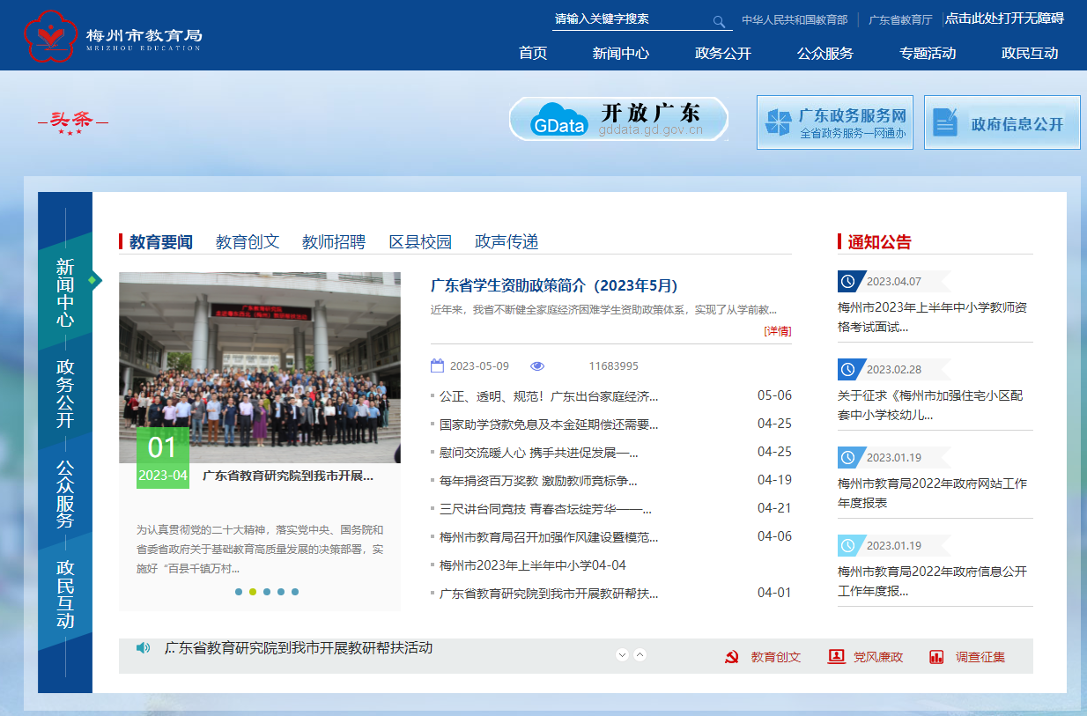Select the third carousel dot
Image resolution: width=1087 pixels, height=716 pixels.
(x=267, y=592)
